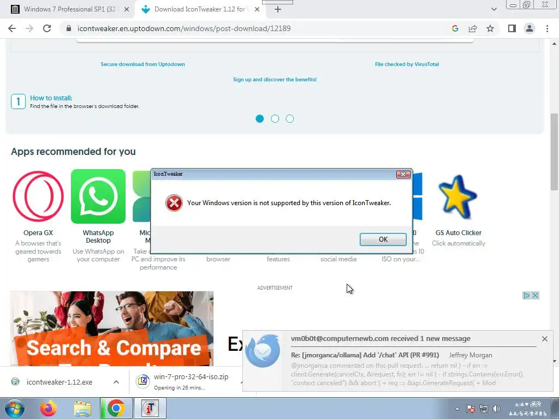Go forward with the browser arrow
559x419 pixels.
29,28
